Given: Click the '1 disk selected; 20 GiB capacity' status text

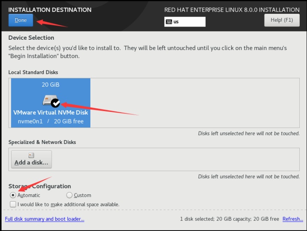Looking at the screenshot, I should [229, 219].
